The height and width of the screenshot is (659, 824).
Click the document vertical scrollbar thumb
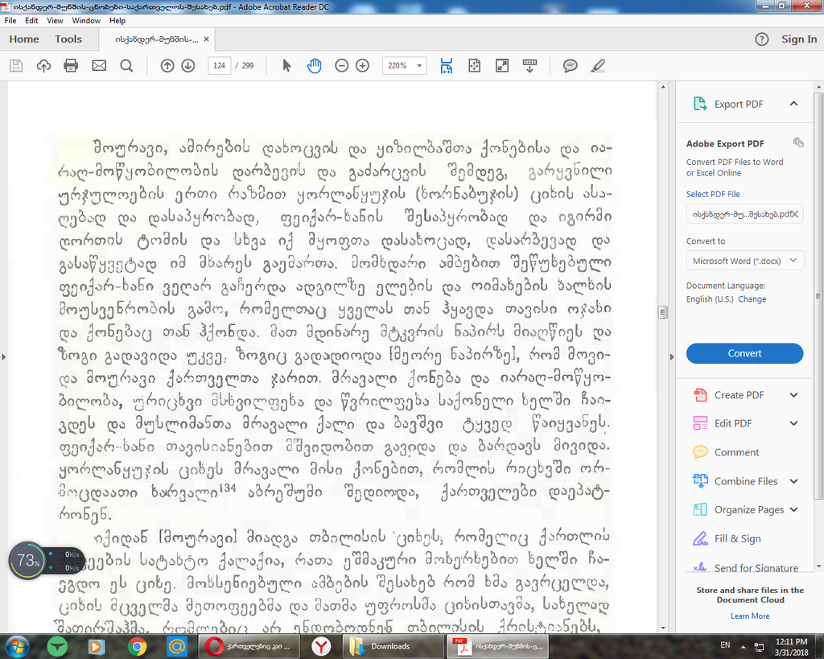[x=663, y=312]
